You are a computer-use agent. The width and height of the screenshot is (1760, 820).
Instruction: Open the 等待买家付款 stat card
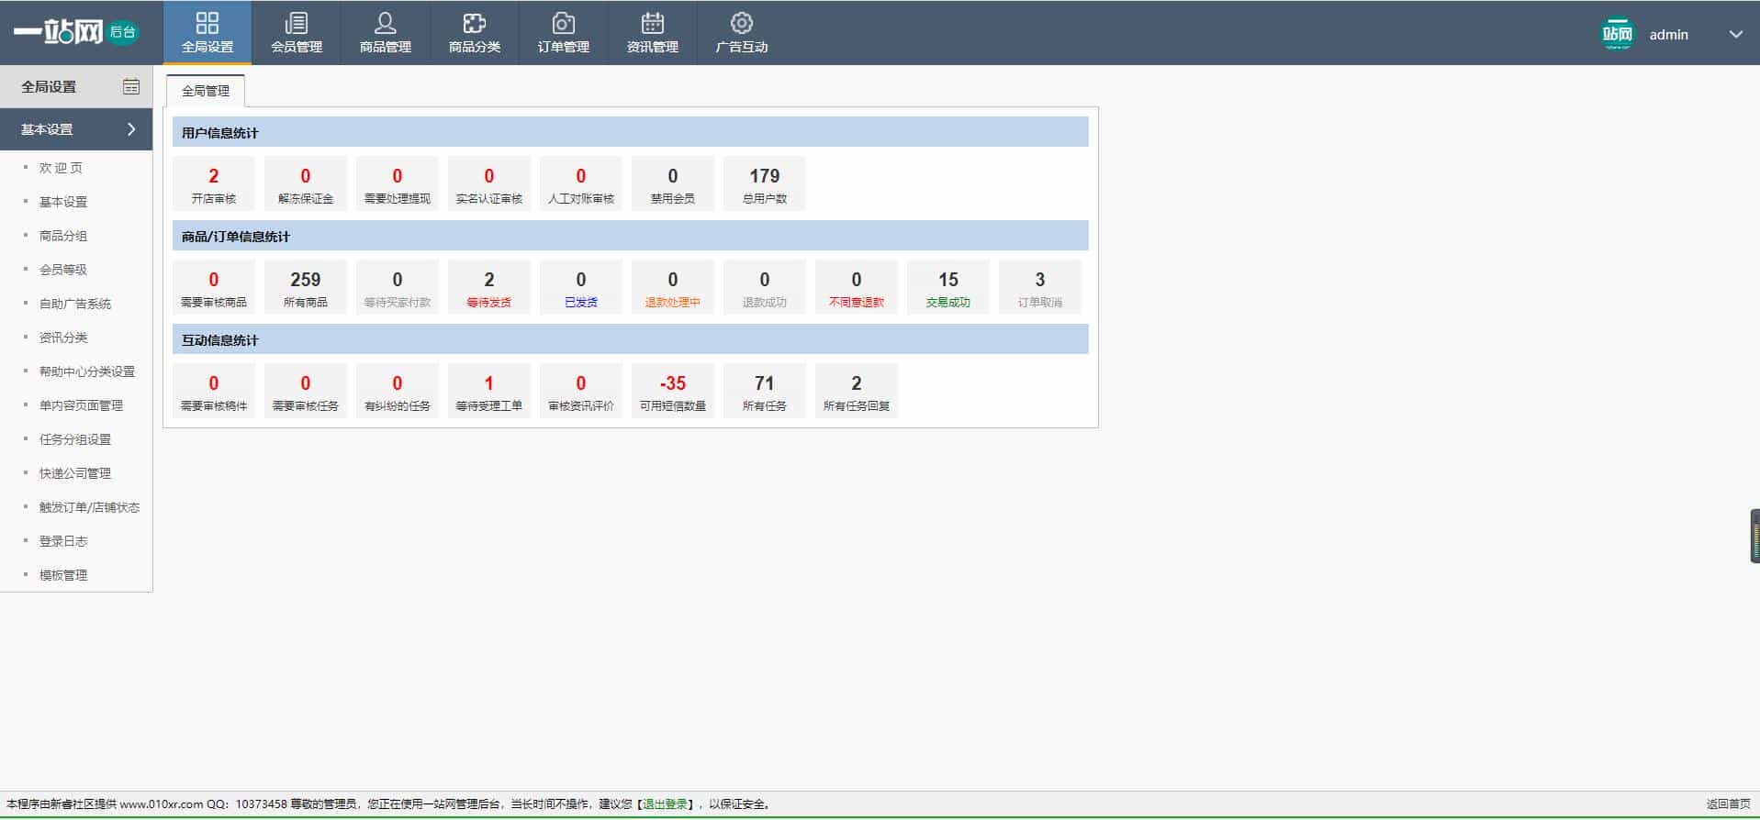[398, 287]
